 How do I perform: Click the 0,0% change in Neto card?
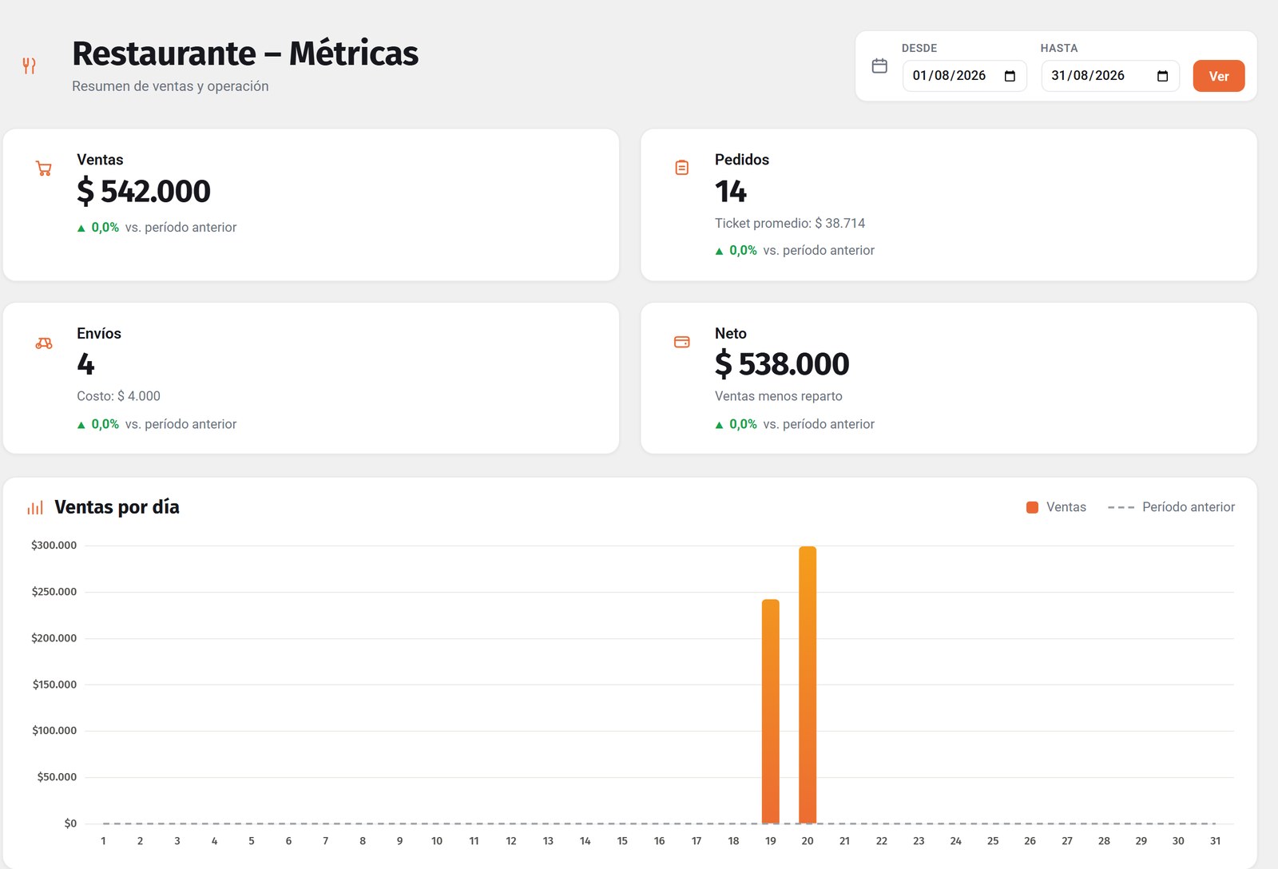pyautogui.click(x=743, y=424)
